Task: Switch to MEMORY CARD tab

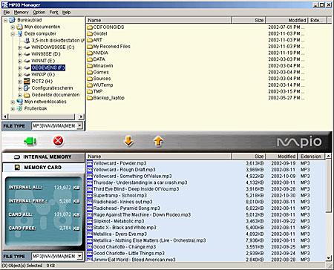Action: [x=43, y=168]
